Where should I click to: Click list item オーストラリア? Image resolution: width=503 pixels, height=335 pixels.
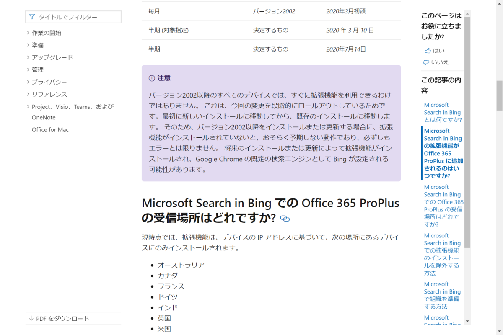[181, 265]
